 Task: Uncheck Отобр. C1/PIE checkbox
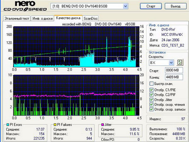(152, 90)
